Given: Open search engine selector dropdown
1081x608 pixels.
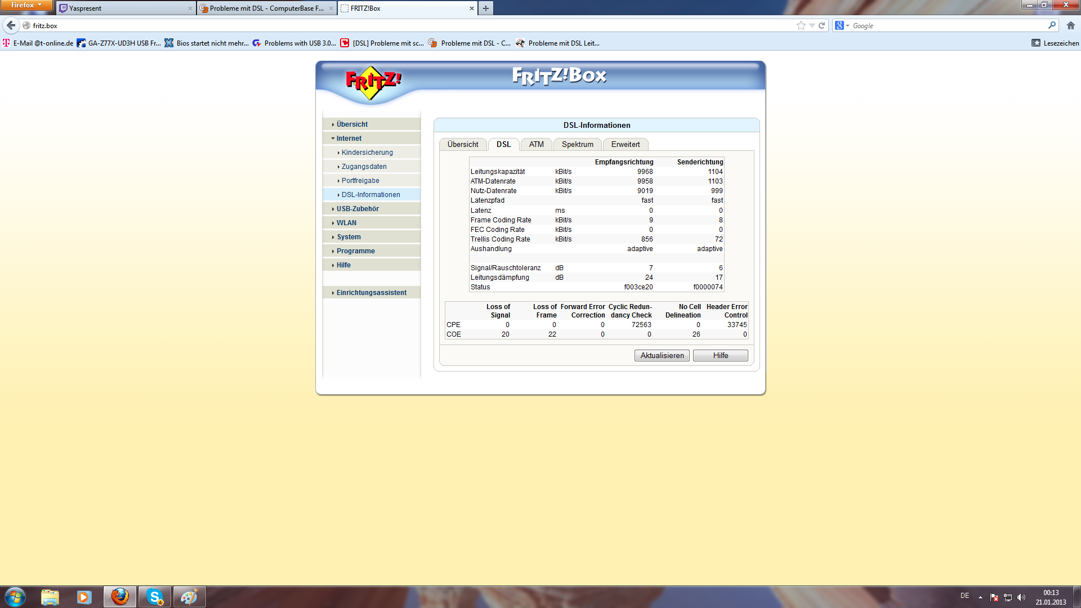Looking at the screenshot, I should click(842, 25).
